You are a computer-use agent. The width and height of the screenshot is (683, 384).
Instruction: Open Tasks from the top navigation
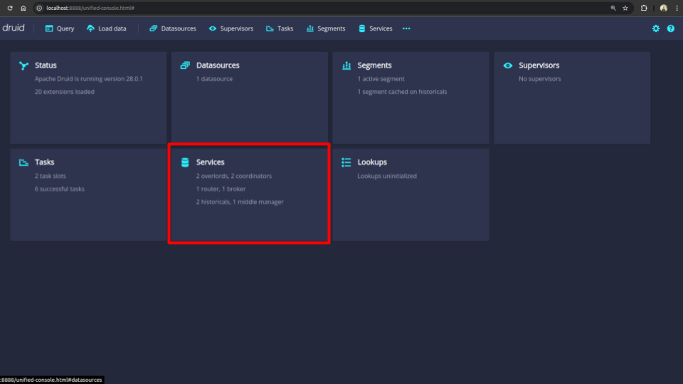tap(279, 28)
